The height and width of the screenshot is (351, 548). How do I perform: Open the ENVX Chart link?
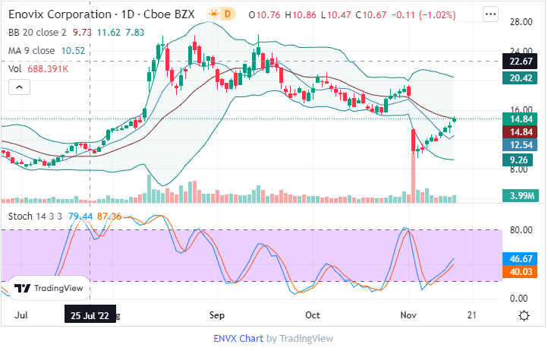tap(238, 338)
